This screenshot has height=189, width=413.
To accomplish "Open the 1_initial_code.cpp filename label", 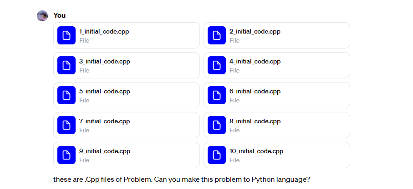I will point(104,31).
